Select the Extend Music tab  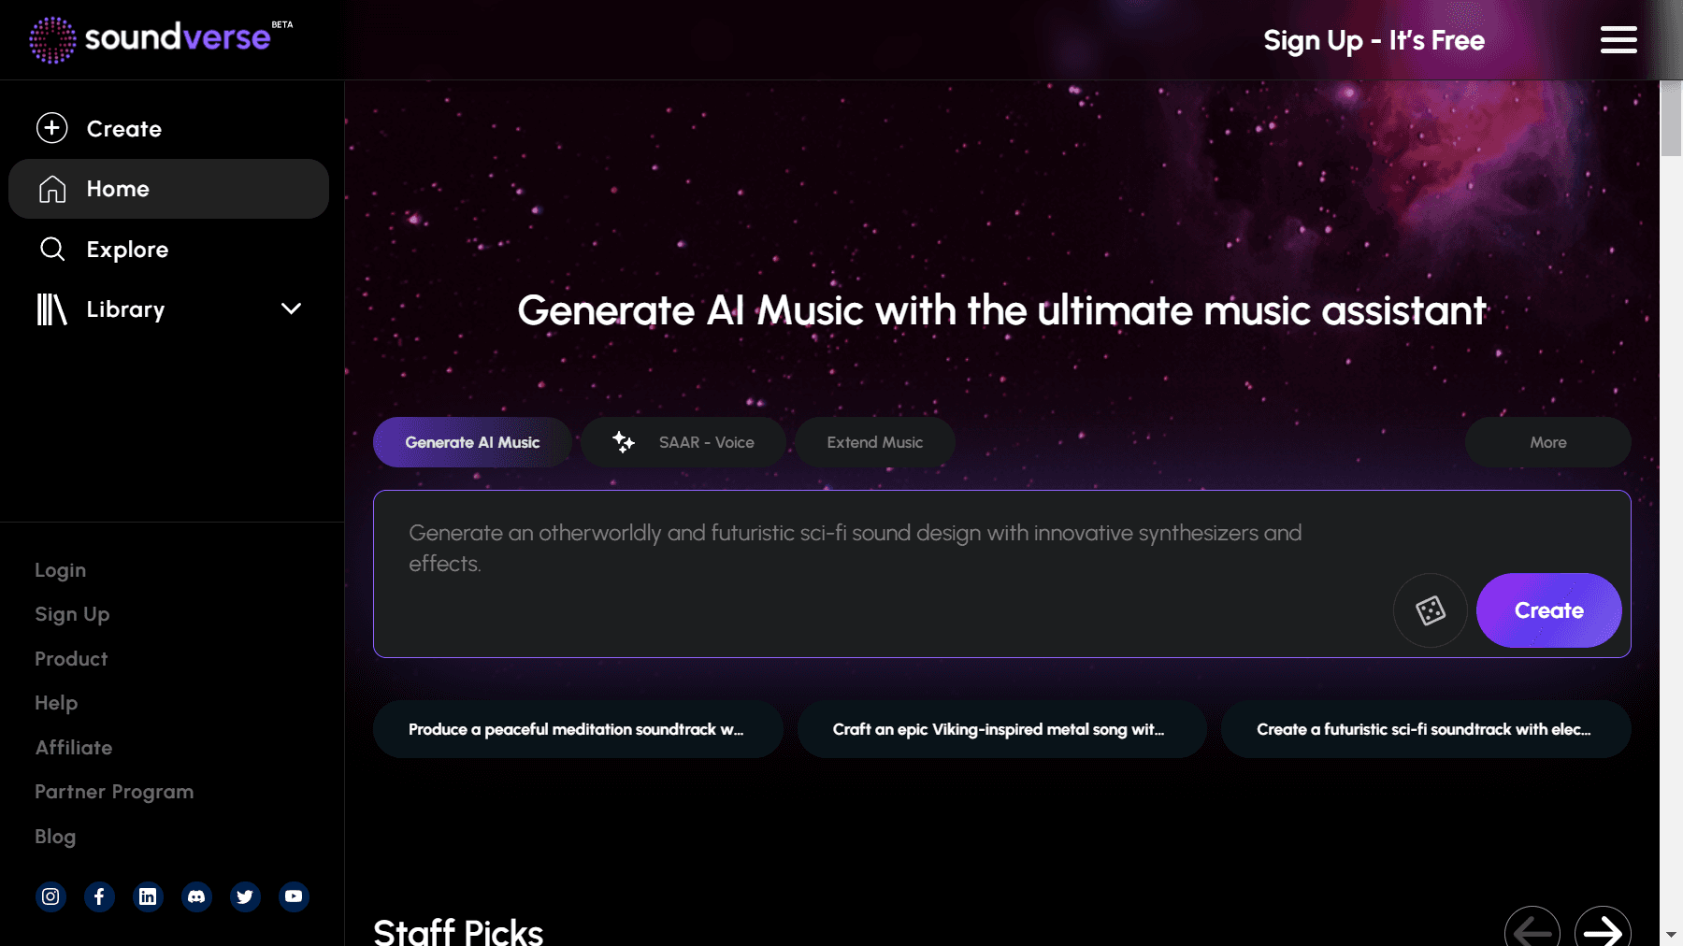pos(874,442)
